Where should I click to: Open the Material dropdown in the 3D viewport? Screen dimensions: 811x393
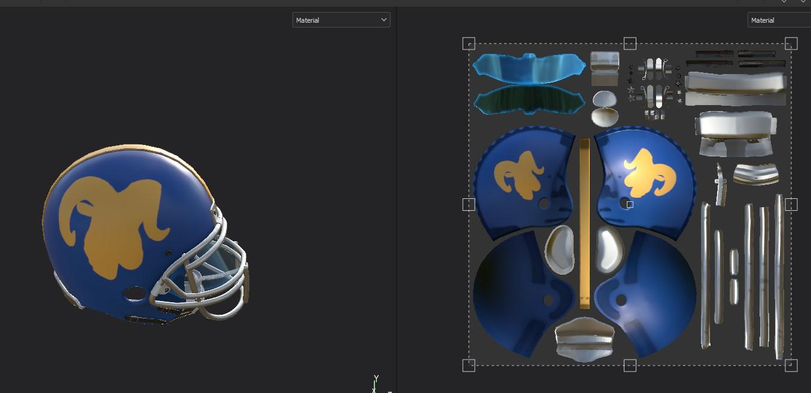tap(341, 20)
